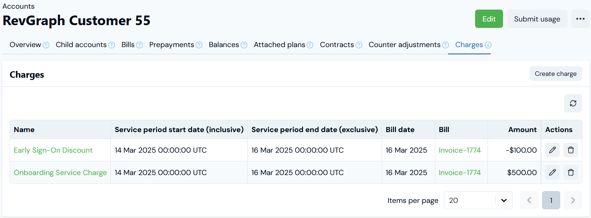Refresh the charges table
The width and height of the screenshot is (591, 218).
(573, 103)
